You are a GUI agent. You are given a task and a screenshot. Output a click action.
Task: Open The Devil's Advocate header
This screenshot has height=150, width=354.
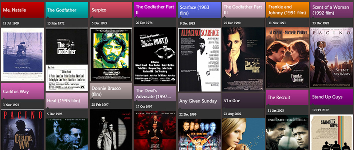point(155,93)
